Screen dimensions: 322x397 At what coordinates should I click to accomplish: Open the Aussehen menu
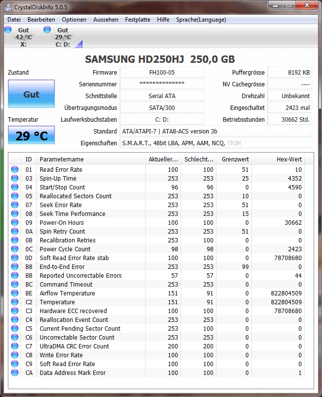106,20
